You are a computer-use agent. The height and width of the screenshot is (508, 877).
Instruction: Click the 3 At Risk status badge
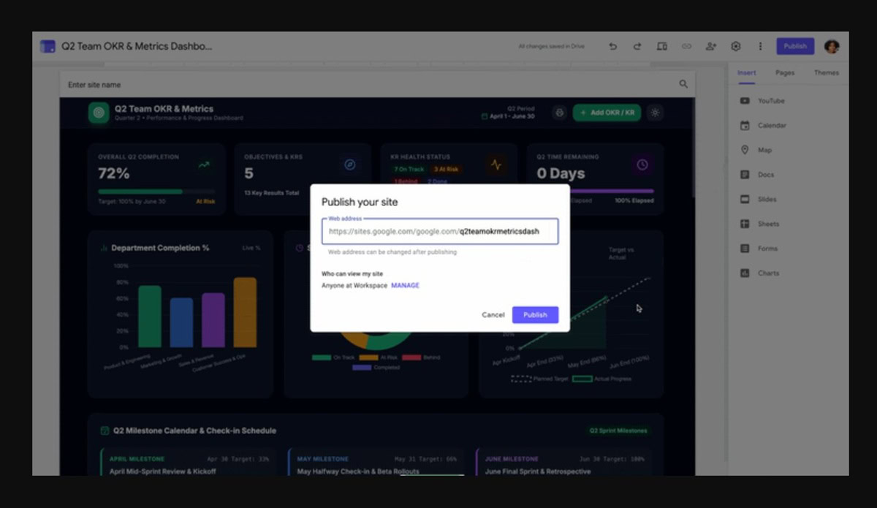(447, 170)
